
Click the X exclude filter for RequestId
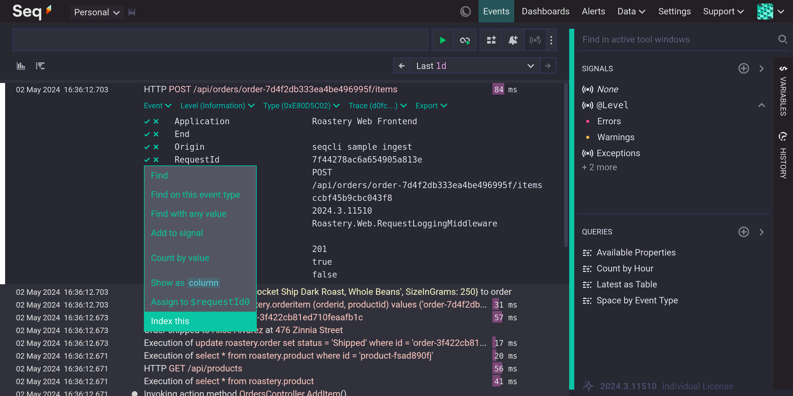pyautogui.click(x=156, y=160)
